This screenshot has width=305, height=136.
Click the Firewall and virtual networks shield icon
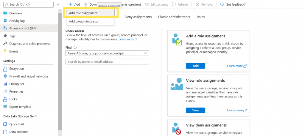pos(5,76)
